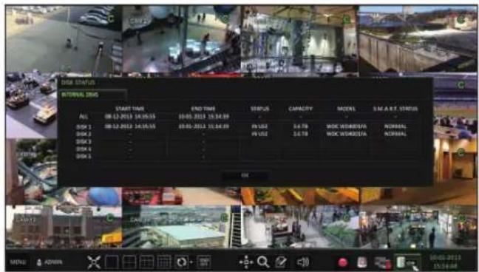Screen dimensions: 479x272
Task: Click recording indicator on parking lot camera
Action: [111, 19]
